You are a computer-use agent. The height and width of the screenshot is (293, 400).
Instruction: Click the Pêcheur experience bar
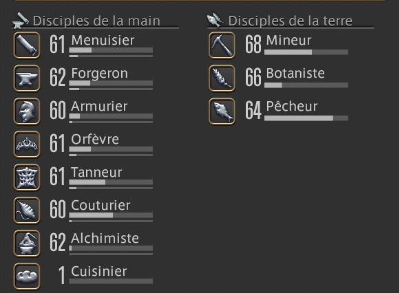pyautogui.click(x=306, y=118)
